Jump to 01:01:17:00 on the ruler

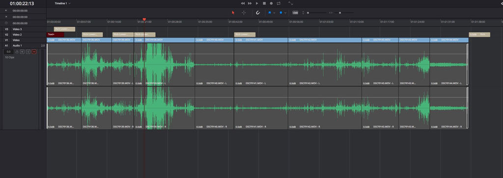click(x=387, y=22)
